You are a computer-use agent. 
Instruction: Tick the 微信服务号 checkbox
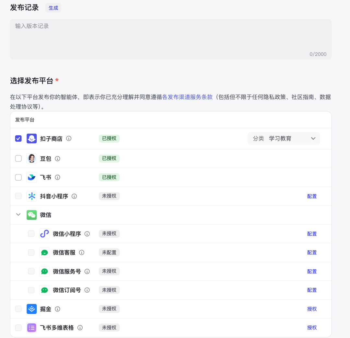point(31,271)
